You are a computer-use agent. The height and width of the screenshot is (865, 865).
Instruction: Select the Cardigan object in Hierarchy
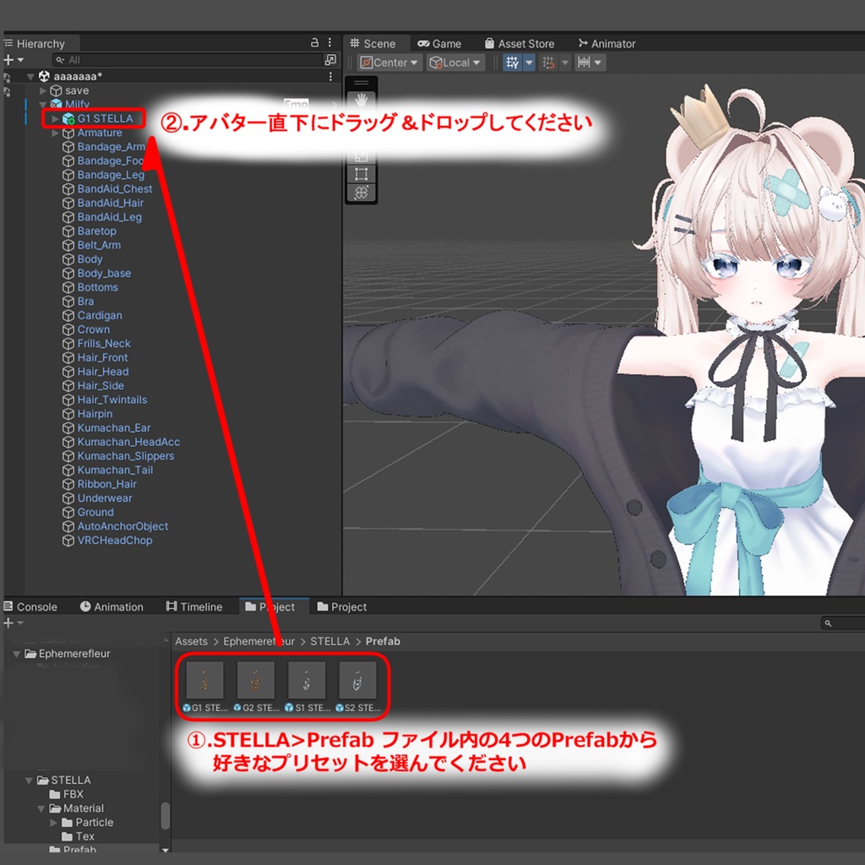tap(100, 316)
